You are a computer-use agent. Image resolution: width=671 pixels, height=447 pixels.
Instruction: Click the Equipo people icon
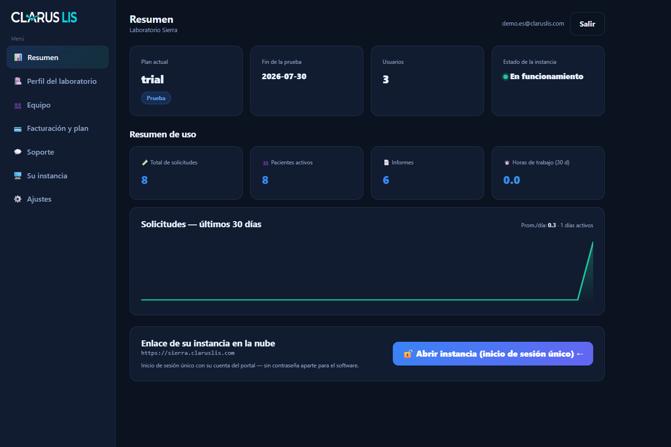(x=18, y=105)
